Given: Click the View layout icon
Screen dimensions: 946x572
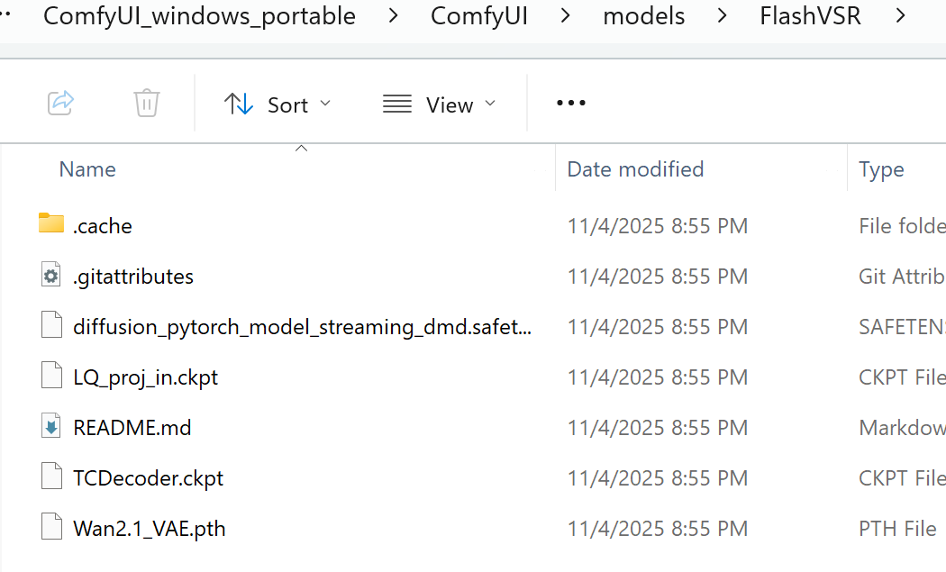Looking at the screenshot, I should (x=396, y=104).
